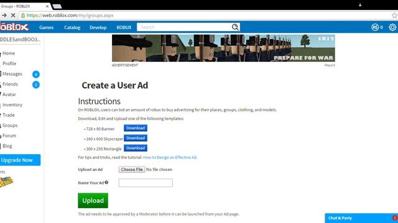Close the Groups - ROBLOX tab

(47, 6)
